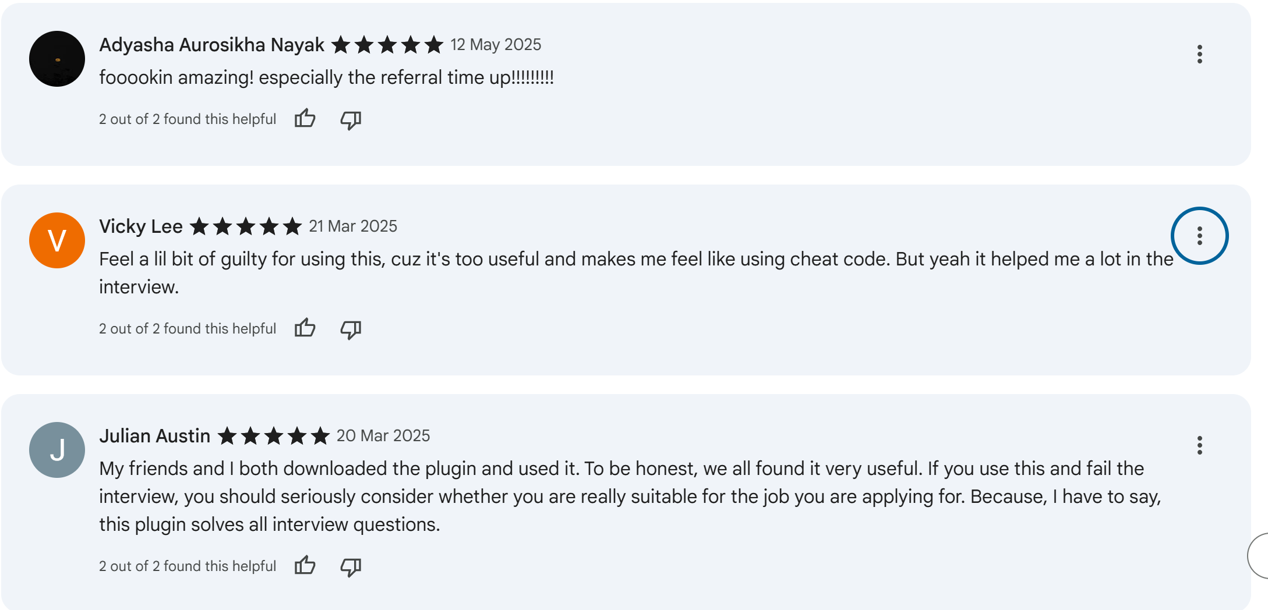Screen dimensions: 1268x610
Task: Click the reviewer name Vicky Lee
Action: (141, 226)
